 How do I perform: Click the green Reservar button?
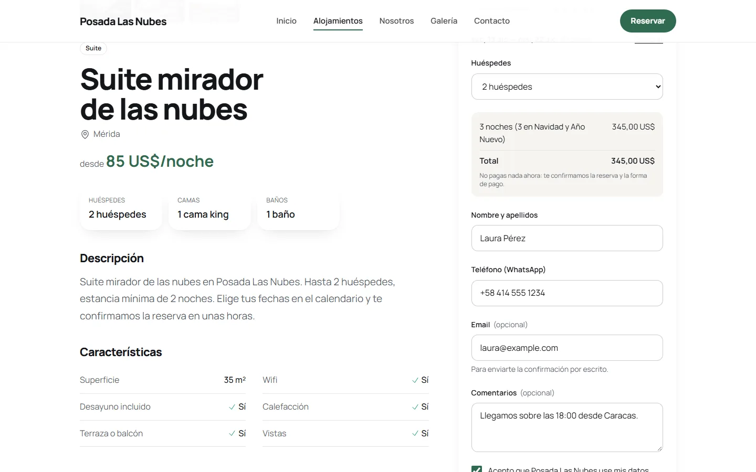click(x=648, y=21)
